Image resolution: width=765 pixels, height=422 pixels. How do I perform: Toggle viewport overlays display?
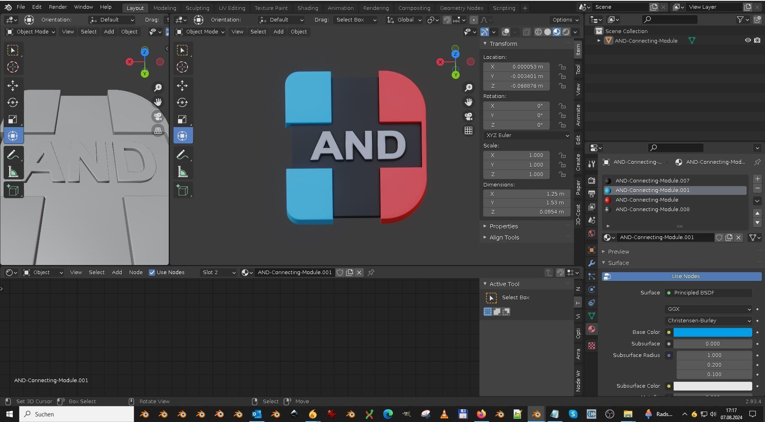(x=505, y=32)
